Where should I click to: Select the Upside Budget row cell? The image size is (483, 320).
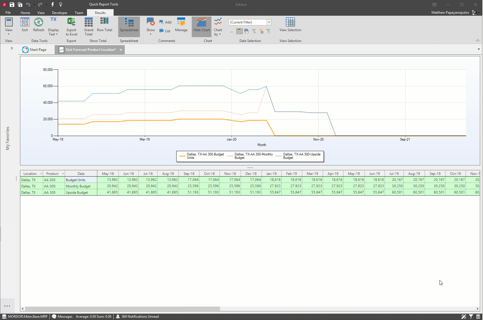tap(81, 192)
